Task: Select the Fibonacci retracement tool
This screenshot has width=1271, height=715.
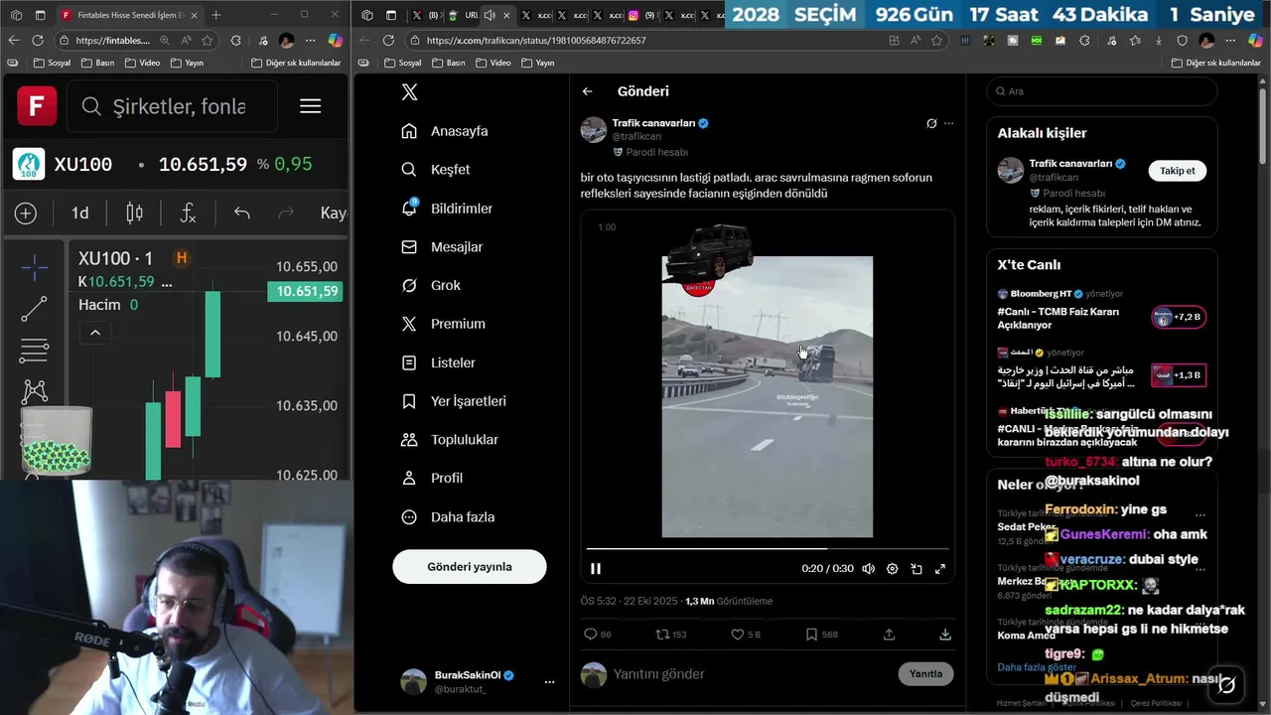Action: pos(35,351)
